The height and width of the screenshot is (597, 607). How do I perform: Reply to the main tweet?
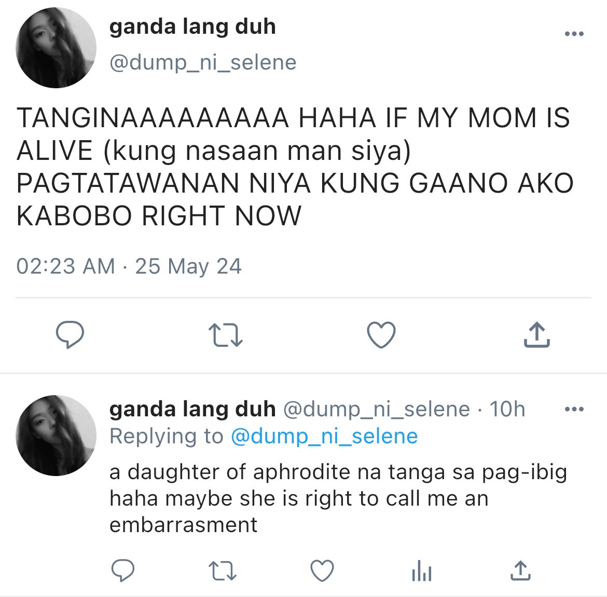tap(70, 335)
